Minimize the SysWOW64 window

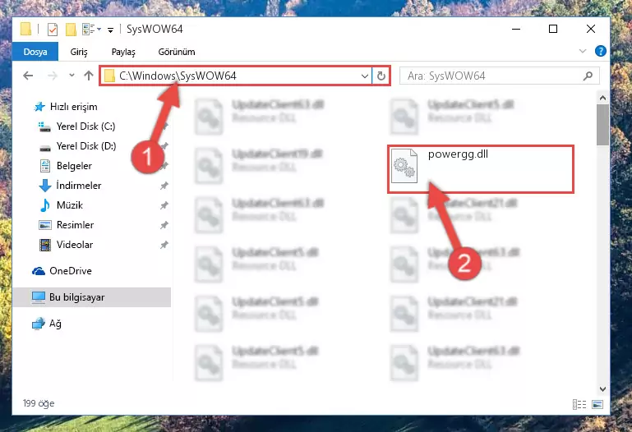(516, 29)
